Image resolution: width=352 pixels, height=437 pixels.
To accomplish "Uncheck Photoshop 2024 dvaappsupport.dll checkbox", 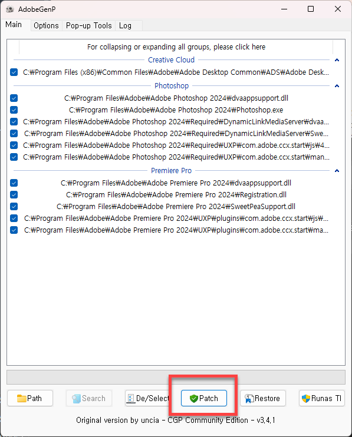I will point(14,98).
